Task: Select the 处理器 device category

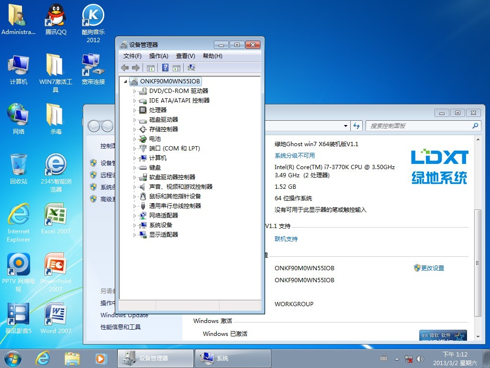Action: (158, 110)
